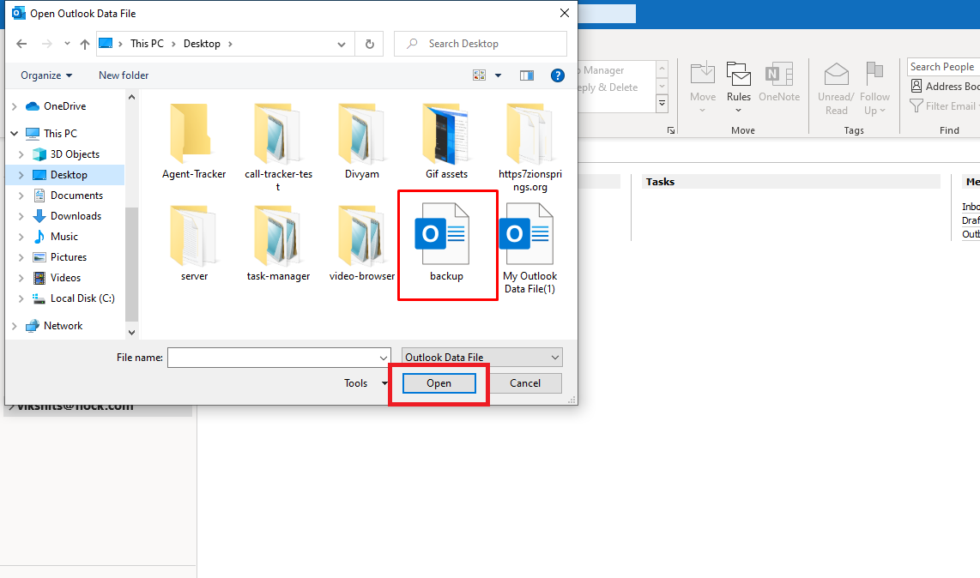
Task: Open the file type Outlook Data File dropdown
Action: point(482,358)
